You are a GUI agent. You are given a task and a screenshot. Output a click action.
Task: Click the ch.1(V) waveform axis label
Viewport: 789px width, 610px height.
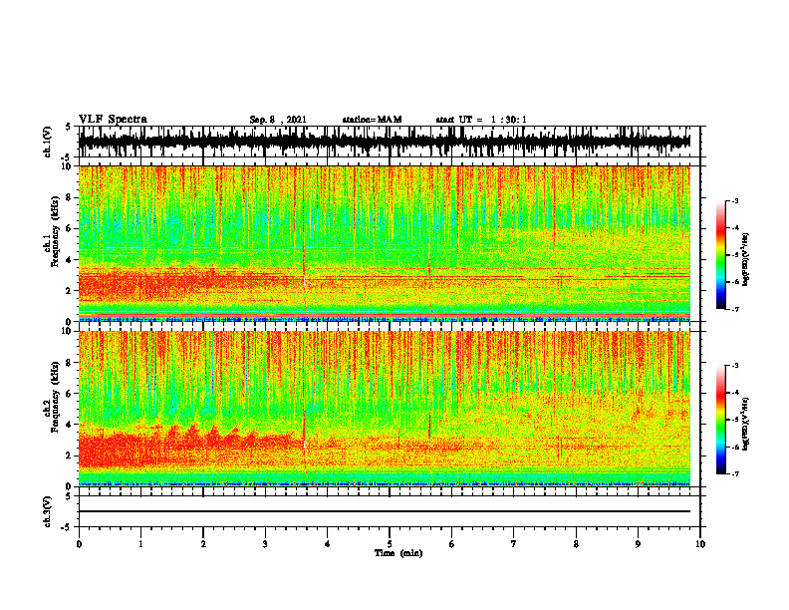coord(48,142)
